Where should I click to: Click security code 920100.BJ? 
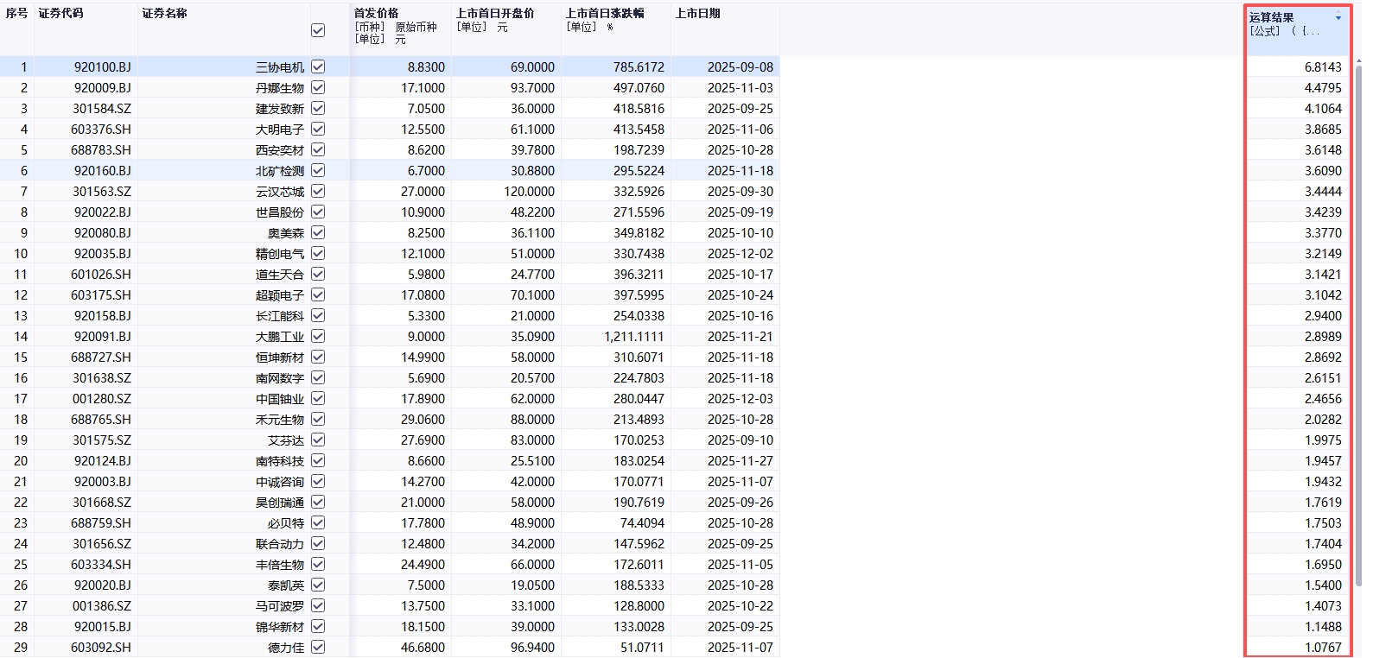coord(102,67)
